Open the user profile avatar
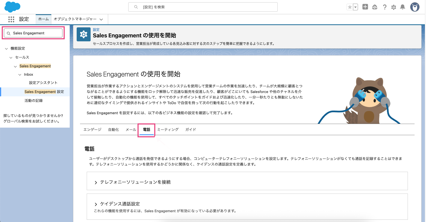The height and width of the screenshot is (222, 426). coord(415,7)
